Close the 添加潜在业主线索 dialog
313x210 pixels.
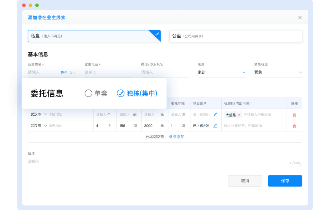pos(300,18)
